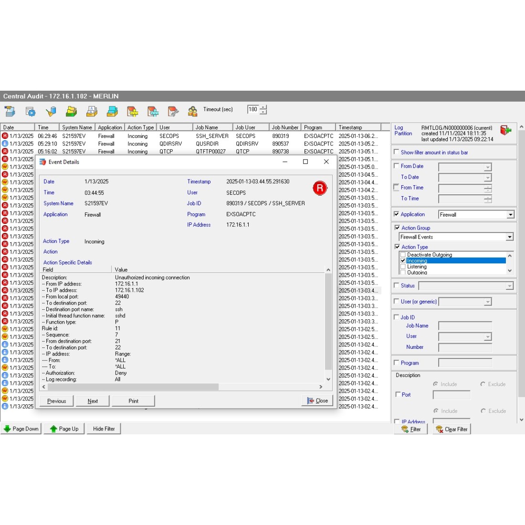Screen dimensions: 525x525
Task: Check Show filter amount in status bar
Action: [397, 152]
